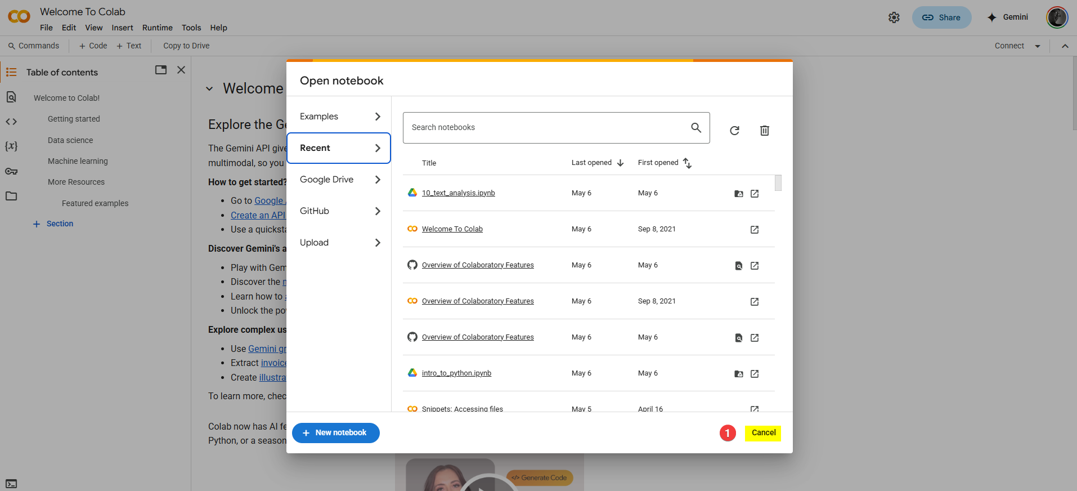The width and height of the screenshot is (1077, 491).
Task: Open the Help menu
Action: 218,28
